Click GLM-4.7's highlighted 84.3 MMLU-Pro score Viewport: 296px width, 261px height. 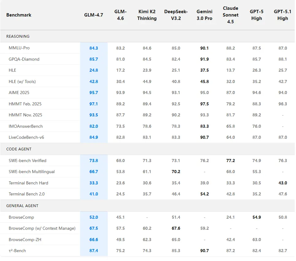pyautogui.click(x=94, y=48)
